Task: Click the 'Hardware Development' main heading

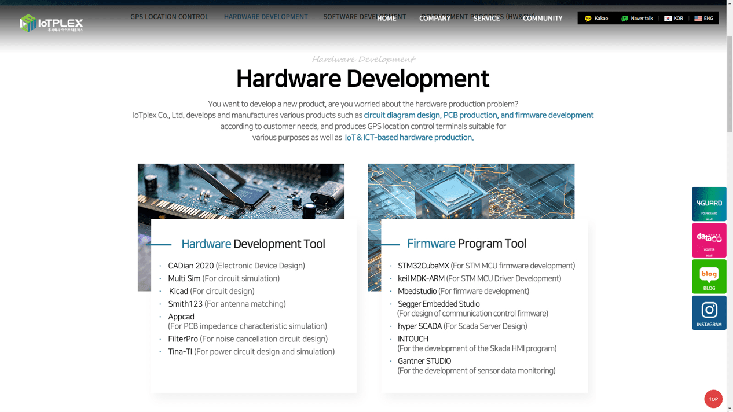Action: tap(362, 79)
